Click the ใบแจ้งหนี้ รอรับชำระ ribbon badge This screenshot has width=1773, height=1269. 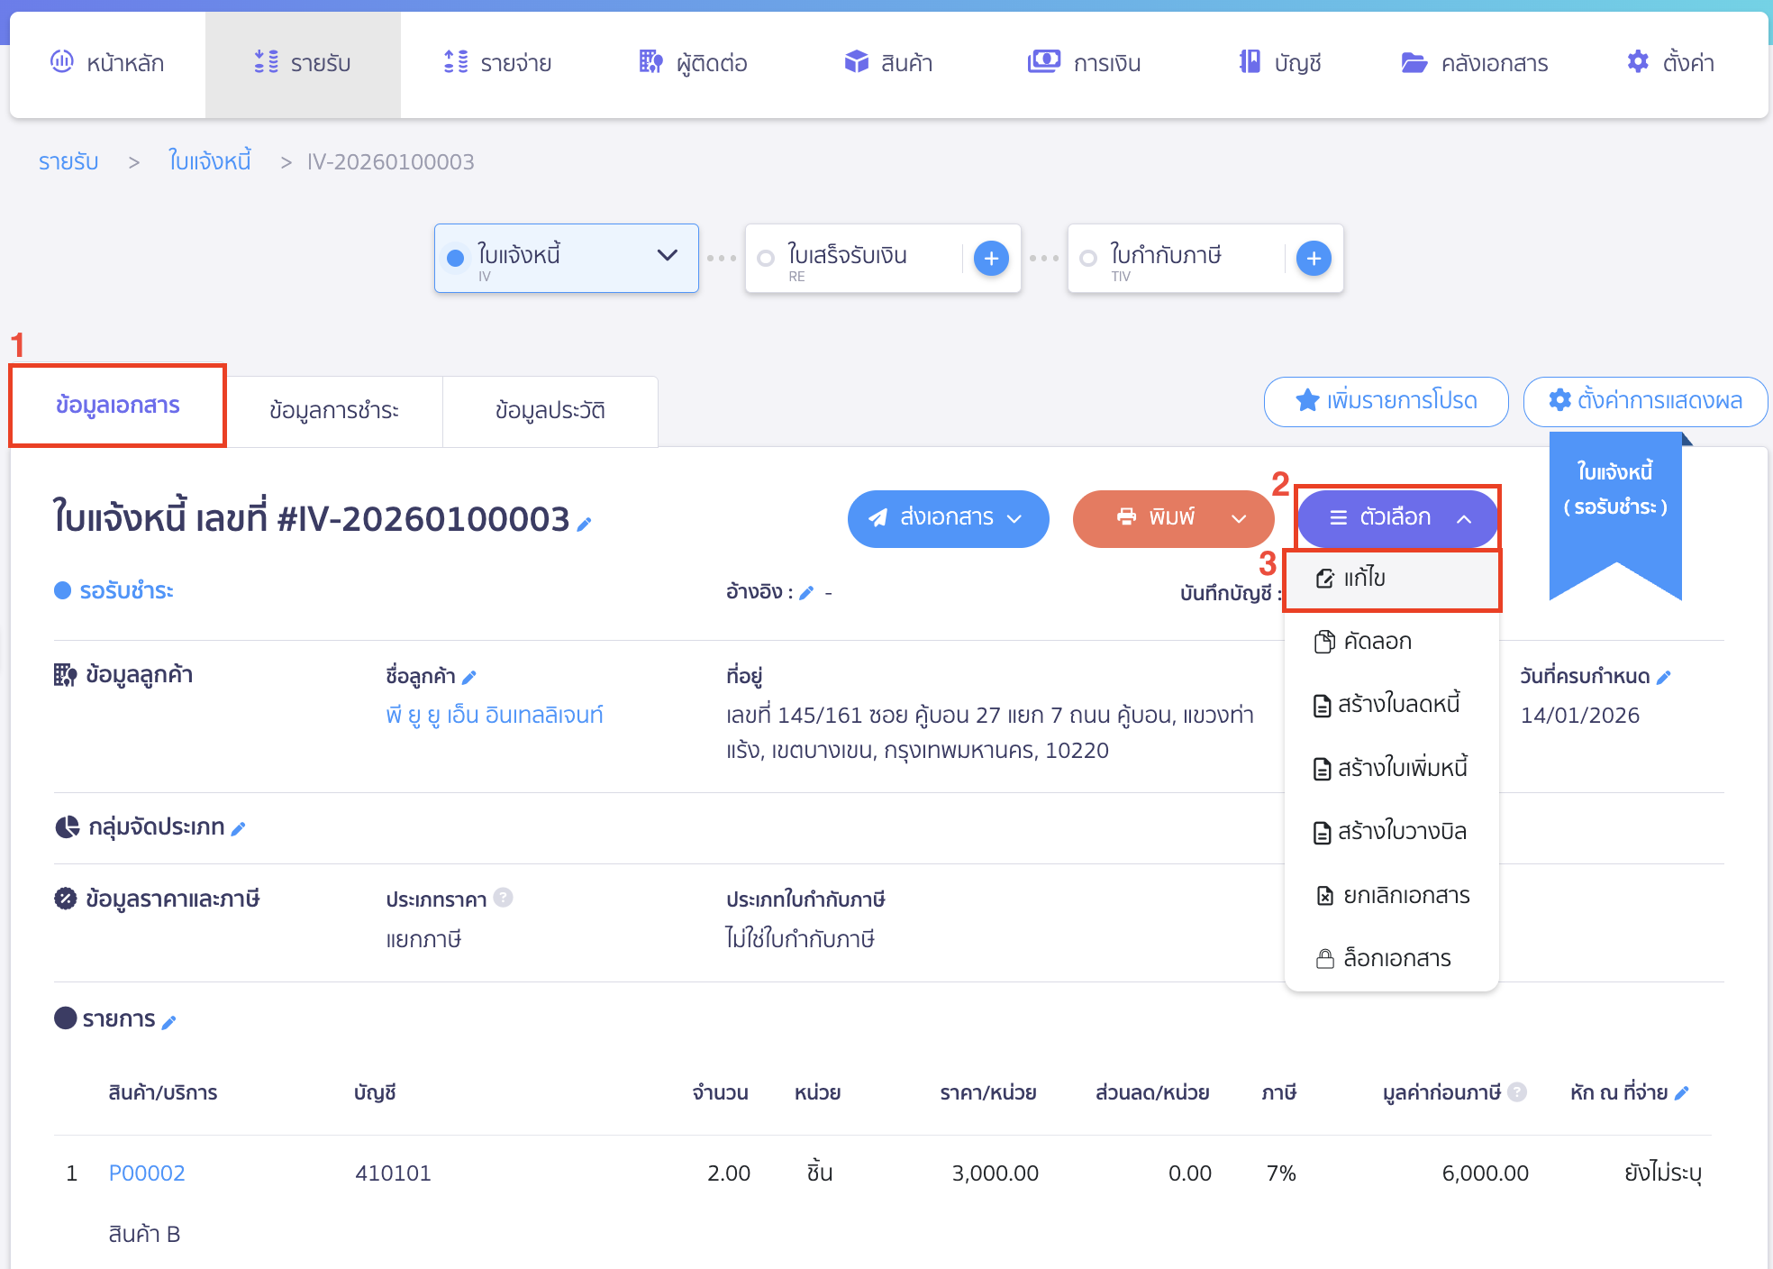coord(1615,516)
